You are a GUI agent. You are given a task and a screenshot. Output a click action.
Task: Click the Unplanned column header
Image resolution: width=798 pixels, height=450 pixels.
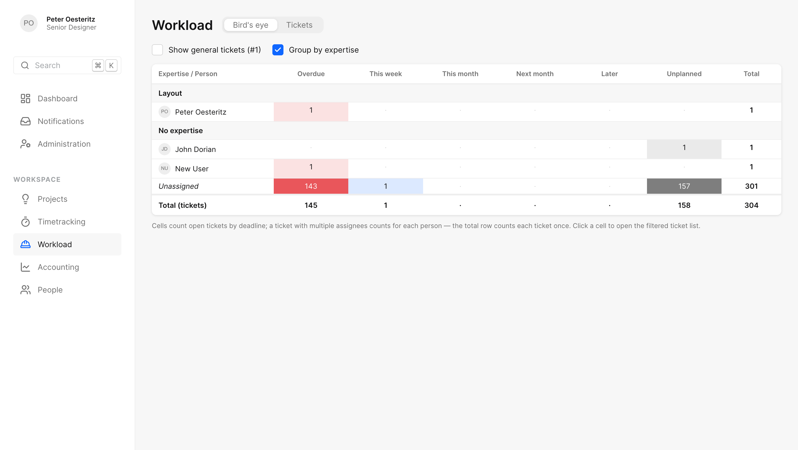pyautogui.click(x=684, y=74)
